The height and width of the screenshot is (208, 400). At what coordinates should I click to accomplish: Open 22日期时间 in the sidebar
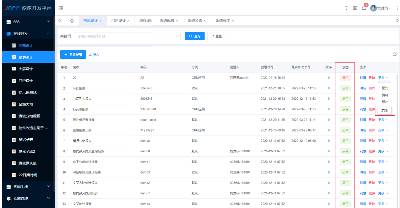click(x=28, y=175)
